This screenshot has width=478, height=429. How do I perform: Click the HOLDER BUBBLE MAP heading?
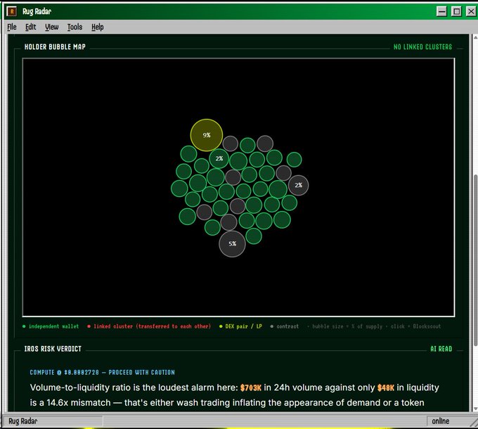coord(55,47)
